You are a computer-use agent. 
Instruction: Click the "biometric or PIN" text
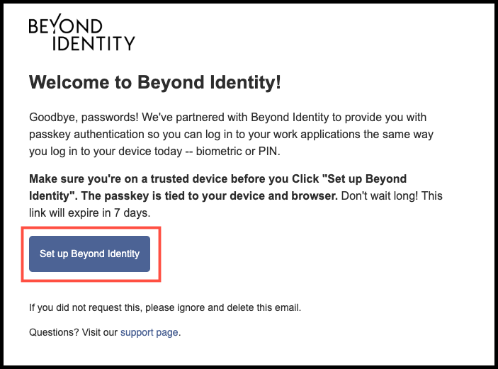pos(237,152)
